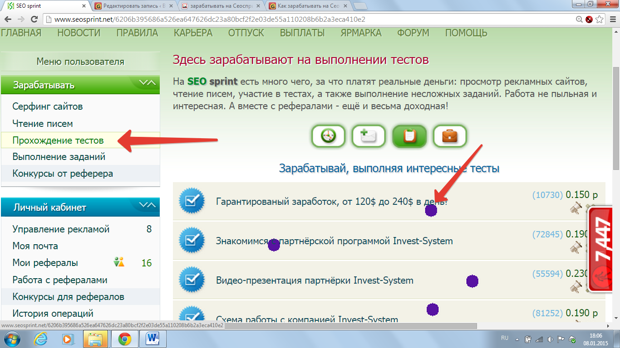Open the 'ПОМОЩЬ' navigation menu item
The width and height of the screenshot is (620, 348).
[x=466, y=33]
